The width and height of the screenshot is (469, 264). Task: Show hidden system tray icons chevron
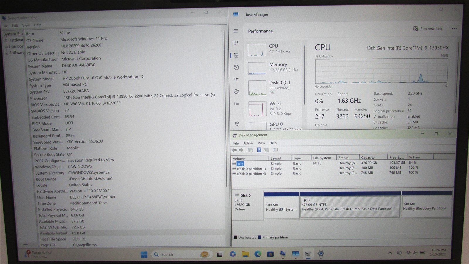[x=390, y=253]
